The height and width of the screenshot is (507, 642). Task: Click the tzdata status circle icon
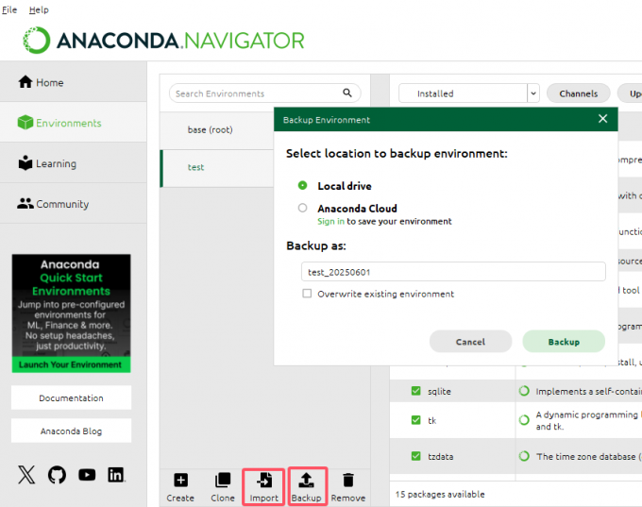click(x=524, y=456)
